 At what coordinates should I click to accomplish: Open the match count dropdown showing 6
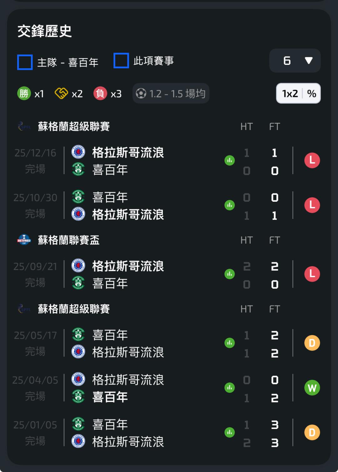coord(294,60)
